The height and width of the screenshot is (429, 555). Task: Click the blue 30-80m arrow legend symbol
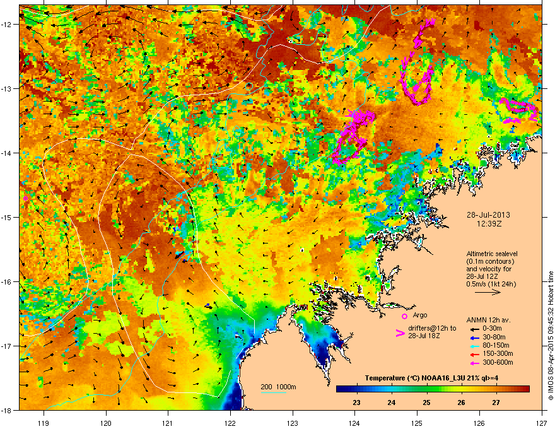(x=475, y=338)
